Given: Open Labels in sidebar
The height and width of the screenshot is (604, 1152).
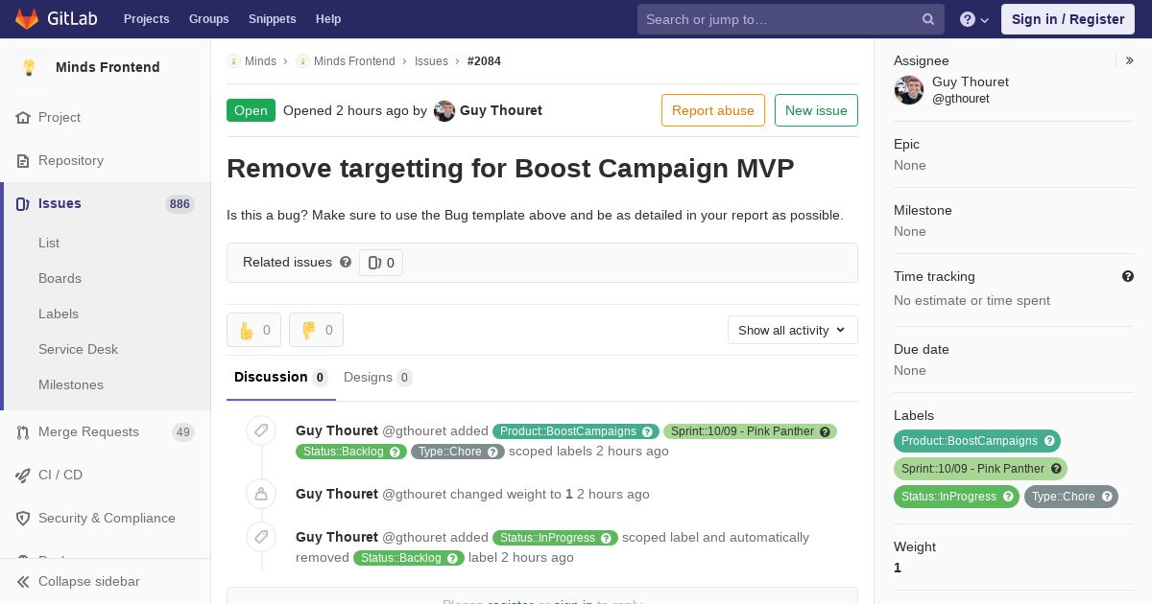Looking at the screenshot, I should coord(59,314).
